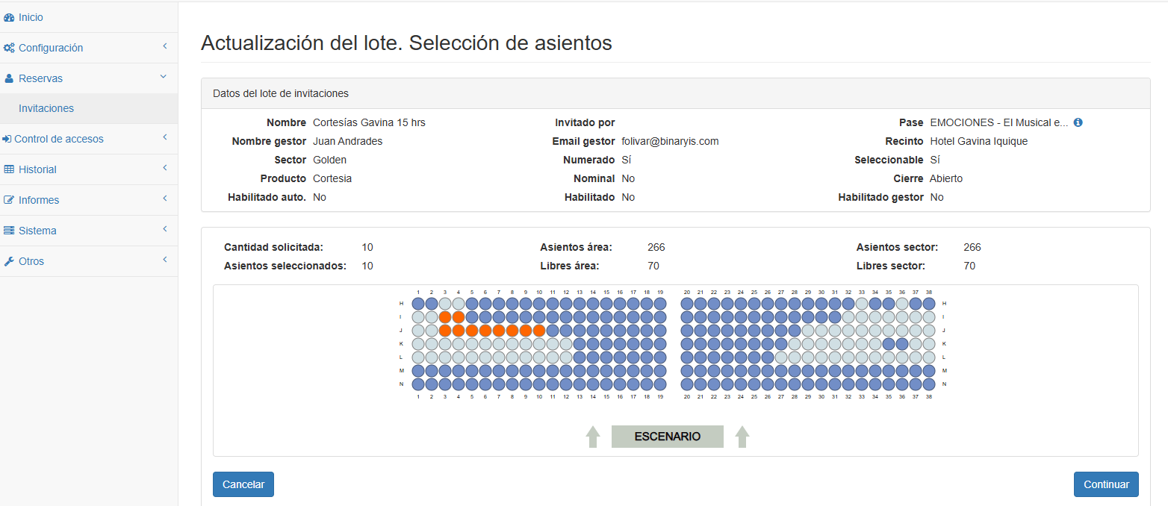The width and height of the screenshot is (1168, 506).
Task: Click the Otros wrench icon
Action: pos(9,261)
